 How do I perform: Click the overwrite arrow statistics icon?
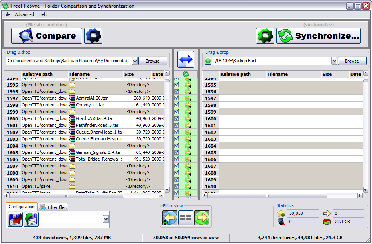pyautogui.click(x=327, y=213)
